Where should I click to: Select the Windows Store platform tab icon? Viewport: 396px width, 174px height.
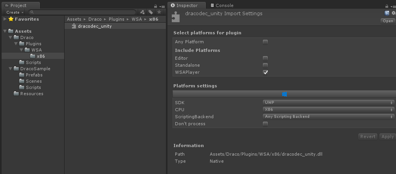point(284,94)
